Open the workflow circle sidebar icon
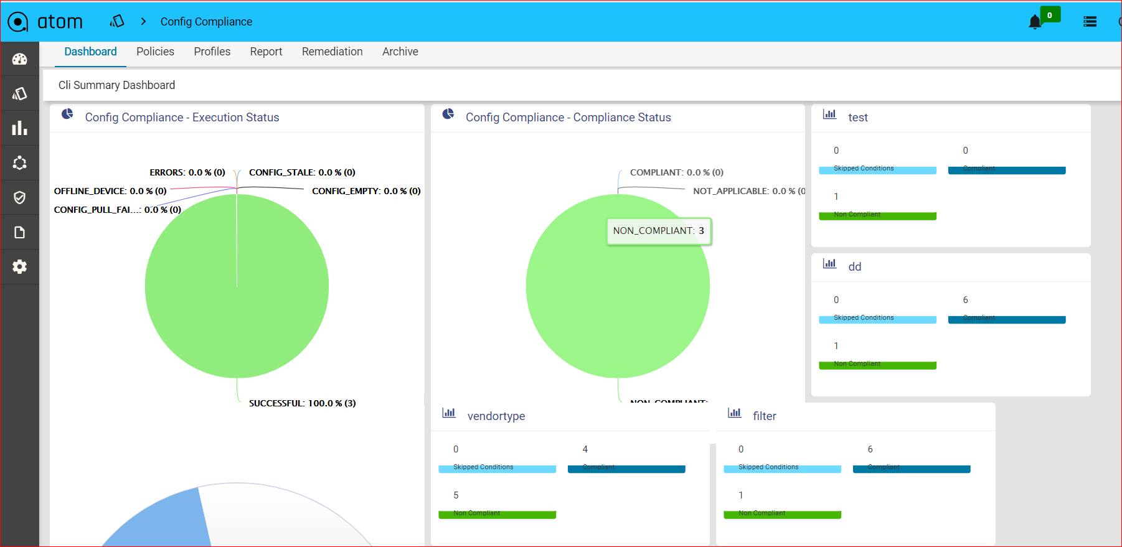 20,163
